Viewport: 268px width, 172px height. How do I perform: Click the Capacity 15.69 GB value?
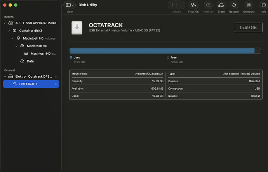pyautogui.click(x=158, y=81)
